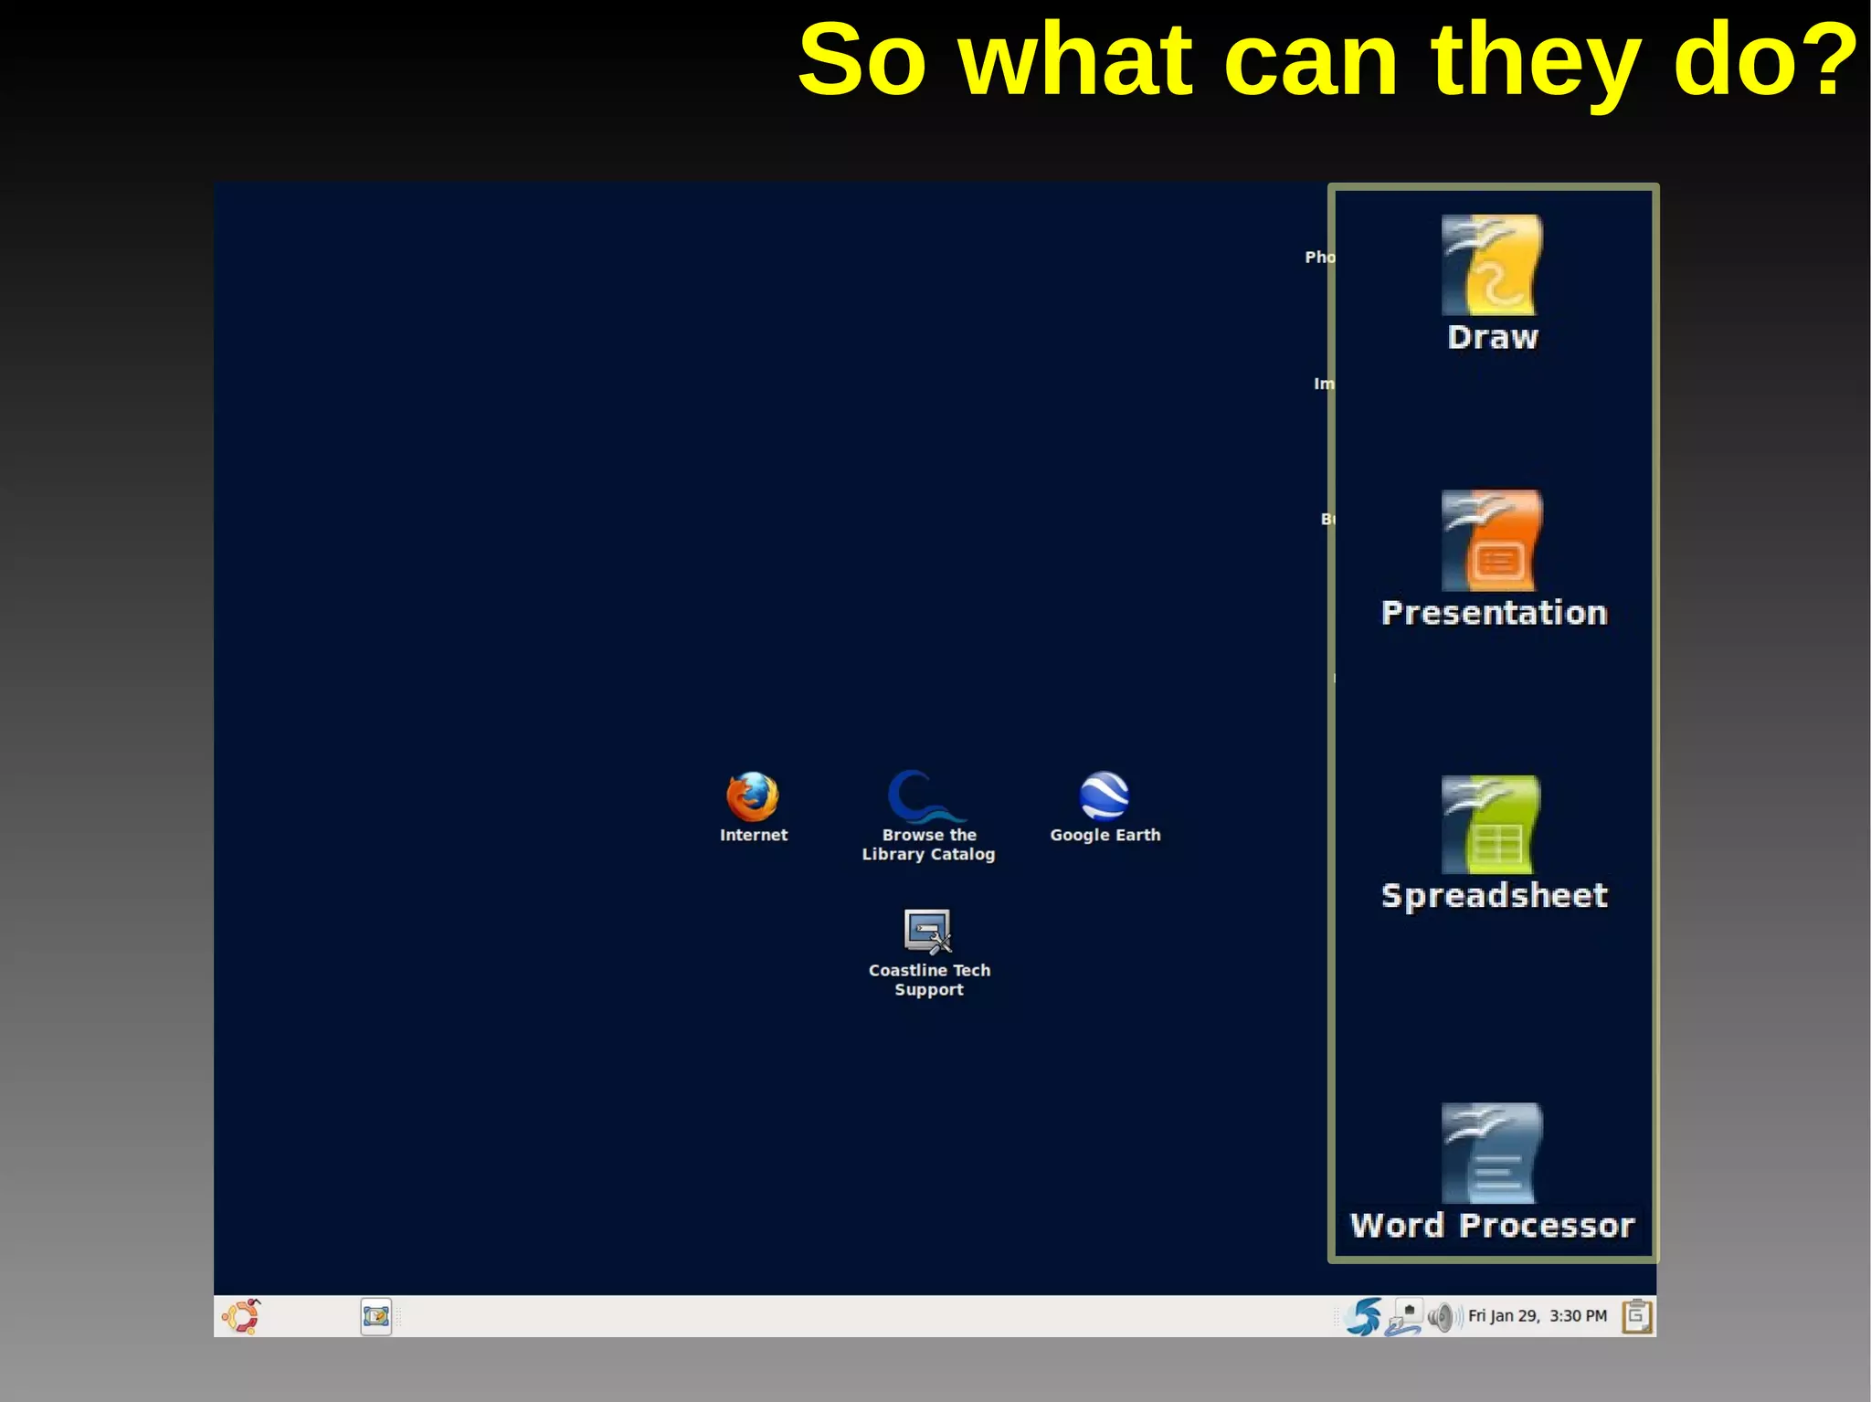Image resolution: width=1871 pixels, height=1402 pixels.
Task: Open the Draw application icon
Action: [1492, 265]
